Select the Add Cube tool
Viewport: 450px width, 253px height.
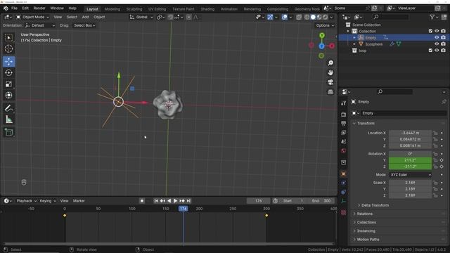pyautogui.click(x=8, y=132)
